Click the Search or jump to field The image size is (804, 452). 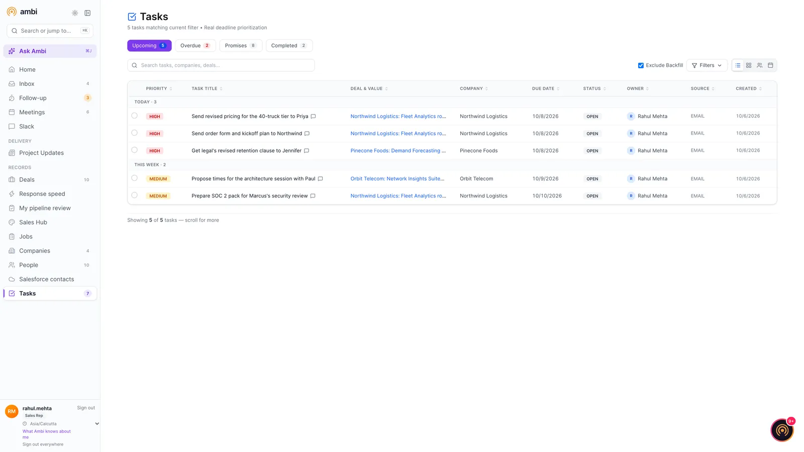click(x=50, y=31)
